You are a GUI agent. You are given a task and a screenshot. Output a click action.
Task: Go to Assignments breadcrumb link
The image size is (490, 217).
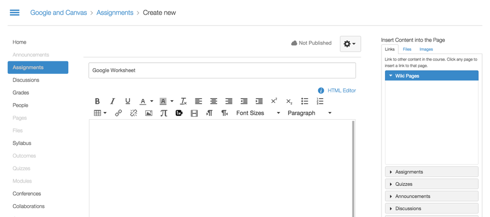coord(115,12)
